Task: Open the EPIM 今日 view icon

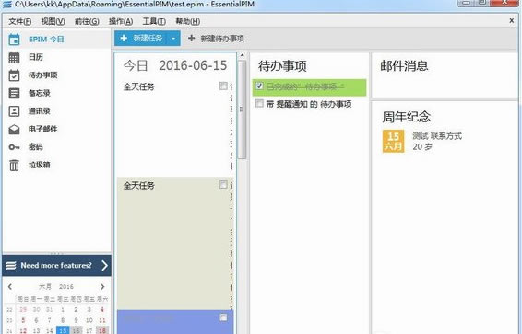Action: tap(14, 40)
